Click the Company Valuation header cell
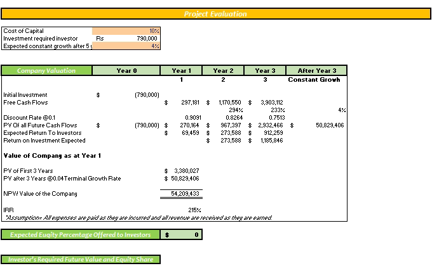This screenshot has height=273, width=432. click(46, 70)
